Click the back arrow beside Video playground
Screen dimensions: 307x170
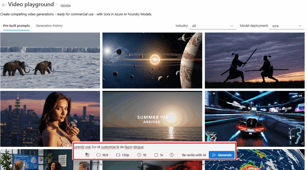pyautogui.click(x=4, y=5)
